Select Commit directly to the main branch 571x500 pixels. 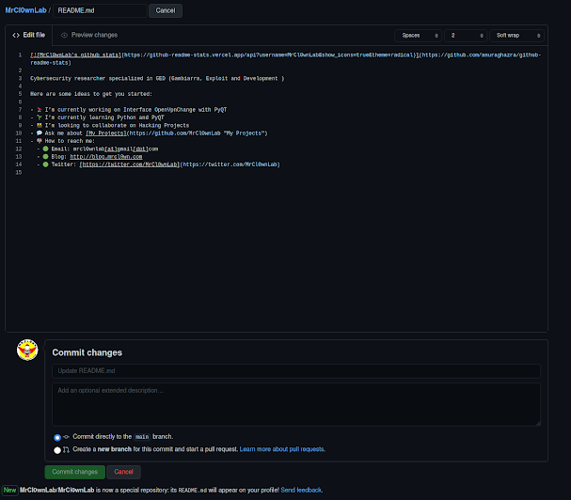57,437
